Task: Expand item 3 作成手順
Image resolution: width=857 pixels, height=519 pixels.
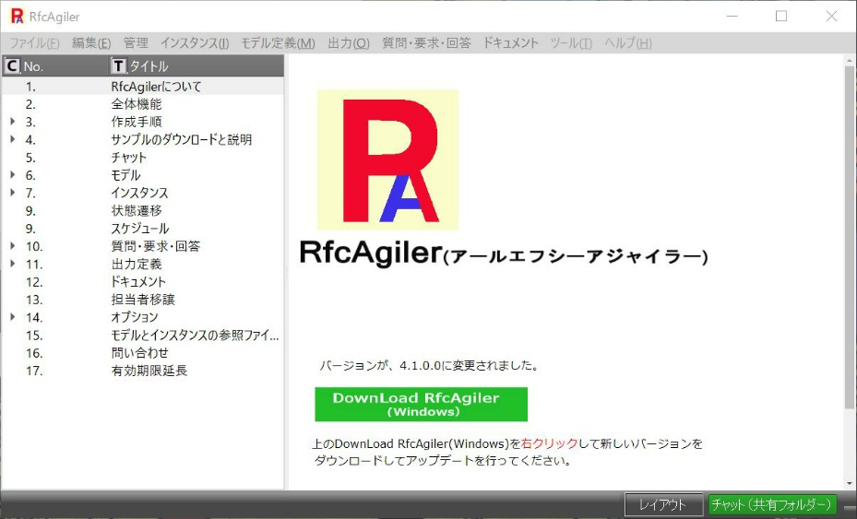Action: pyautogui.click(x=13, y=122)
